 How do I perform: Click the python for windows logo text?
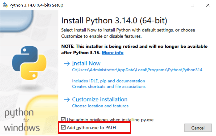click(22, 119)
